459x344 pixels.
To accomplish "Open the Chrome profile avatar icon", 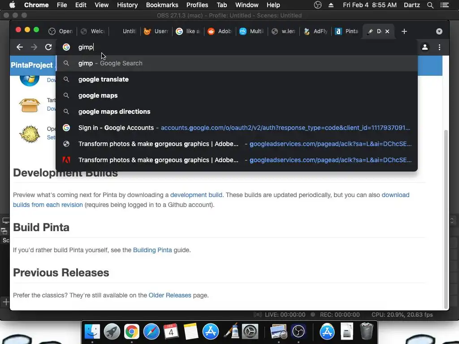I will [x=425, y=47].
